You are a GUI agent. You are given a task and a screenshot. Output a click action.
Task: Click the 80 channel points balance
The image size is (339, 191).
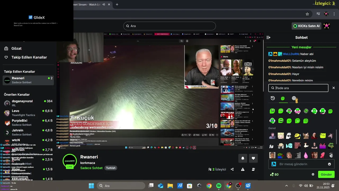pos(274,175)
